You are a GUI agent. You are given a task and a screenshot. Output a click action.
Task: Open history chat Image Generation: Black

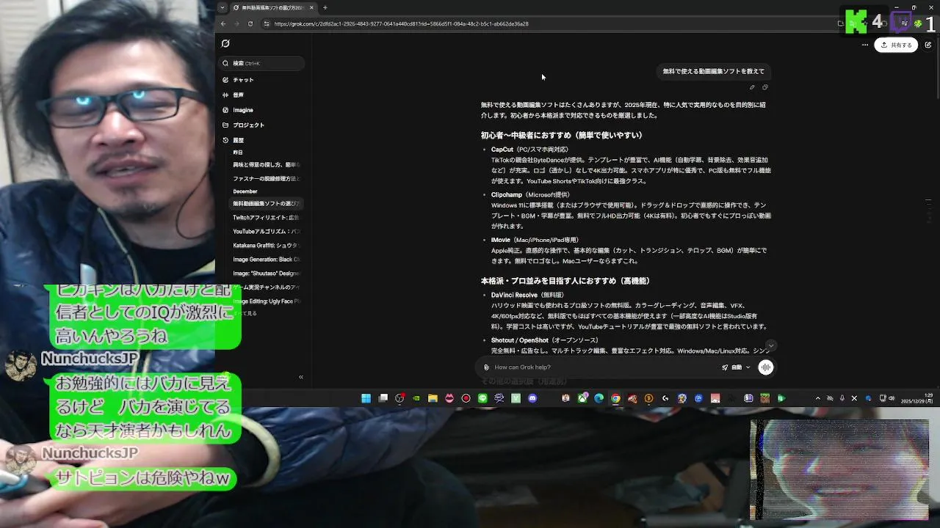pos(267,259)
